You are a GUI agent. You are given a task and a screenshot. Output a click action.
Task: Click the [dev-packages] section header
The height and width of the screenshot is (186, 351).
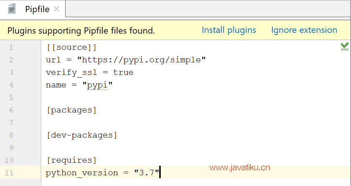[x=82, y=135]
